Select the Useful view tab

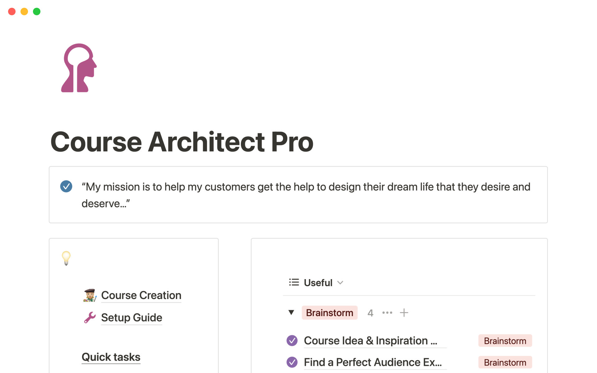318,283
